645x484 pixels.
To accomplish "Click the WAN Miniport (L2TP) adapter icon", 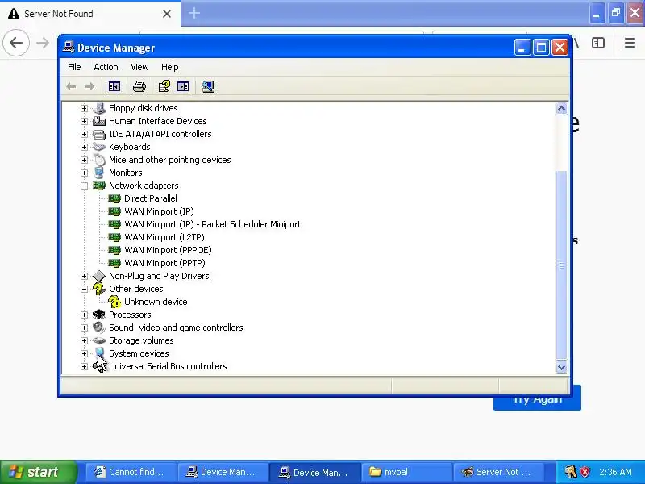I will coord(114,237).
